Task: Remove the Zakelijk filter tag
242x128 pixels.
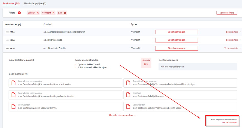Action: point(37,13)
